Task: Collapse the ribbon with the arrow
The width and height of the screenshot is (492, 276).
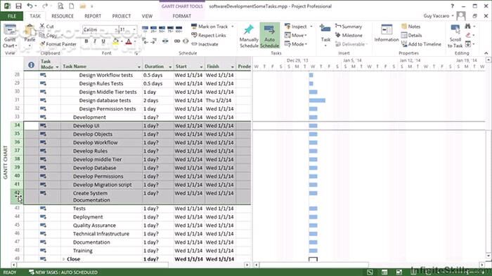Action: click(x=486, y=53)
